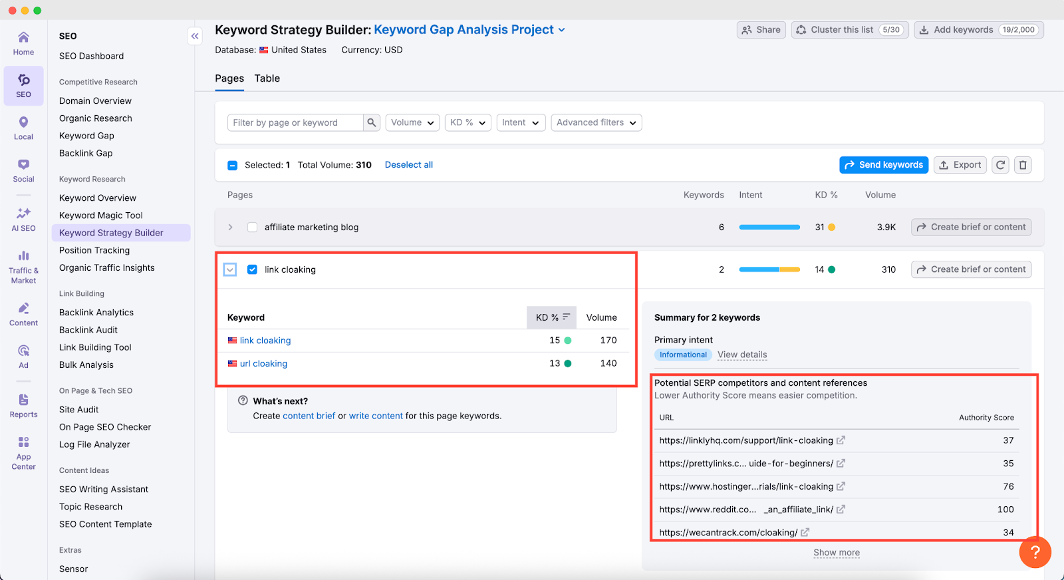Open Local section in left rail
1064x580 pixels.
coord(23,128)
